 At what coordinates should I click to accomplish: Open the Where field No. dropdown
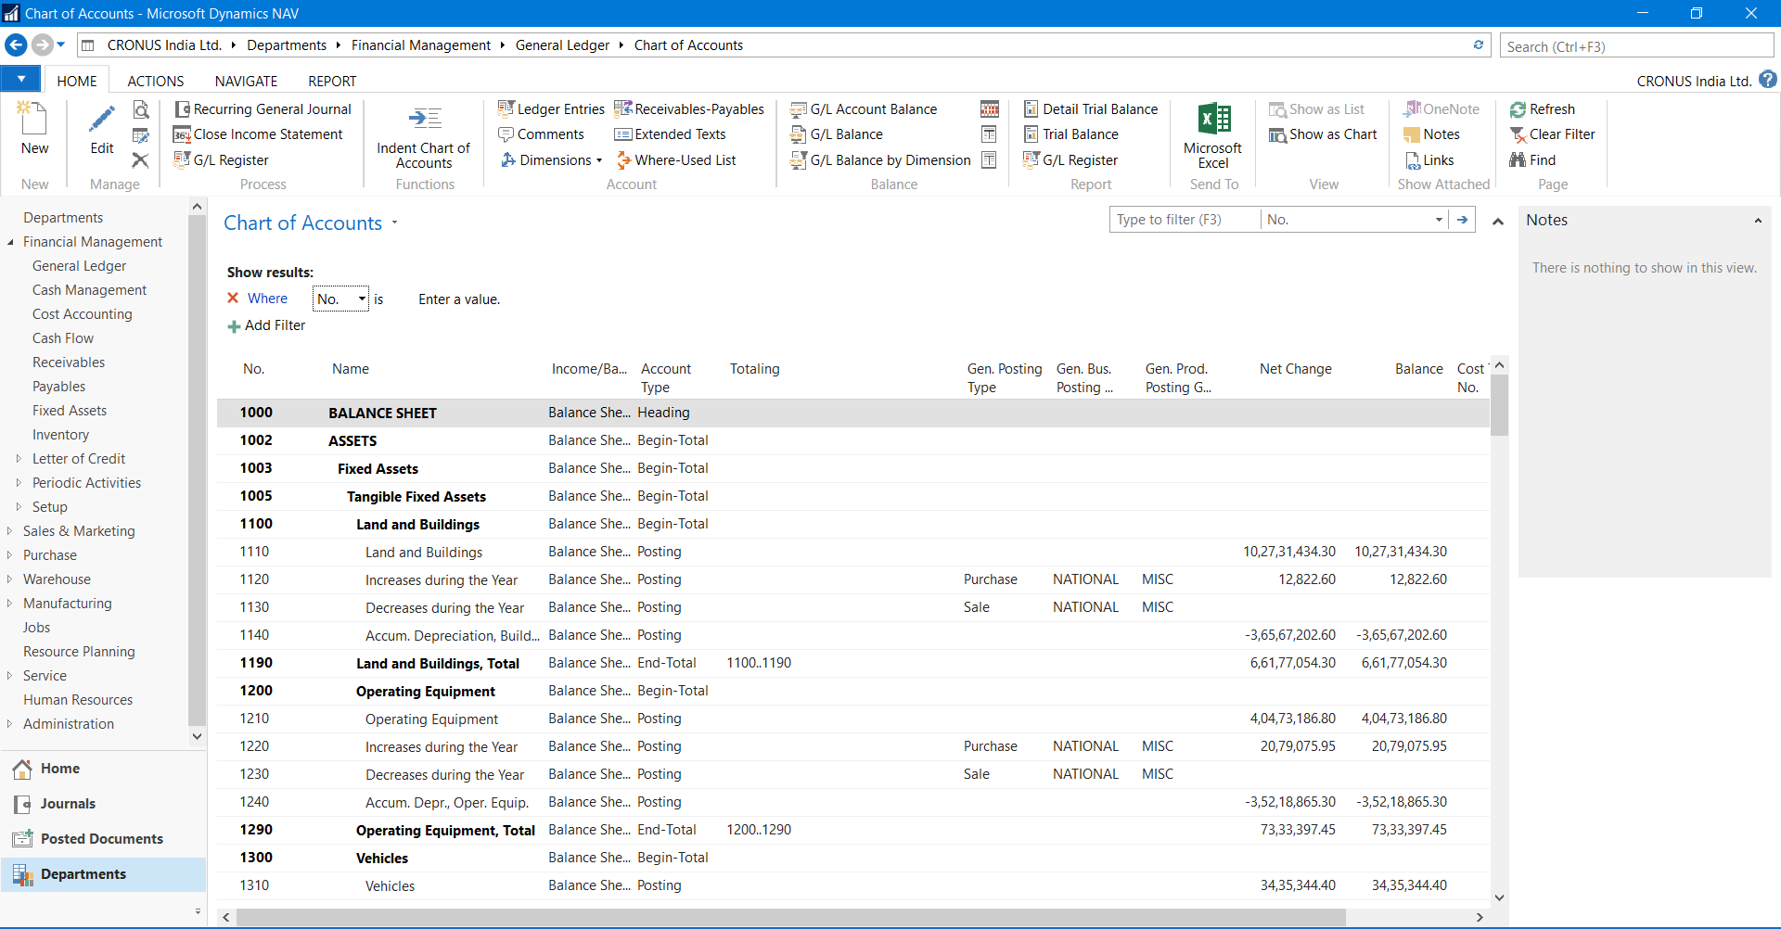(362, 299)
